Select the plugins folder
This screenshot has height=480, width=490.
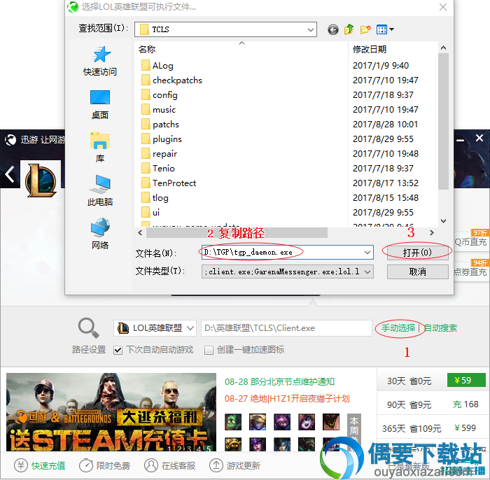pyautogui.click(x=162, y=139)
